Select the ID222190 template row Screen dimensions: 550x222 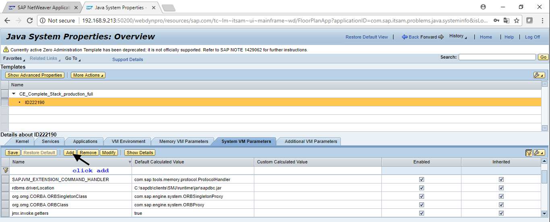click(275, 102)
